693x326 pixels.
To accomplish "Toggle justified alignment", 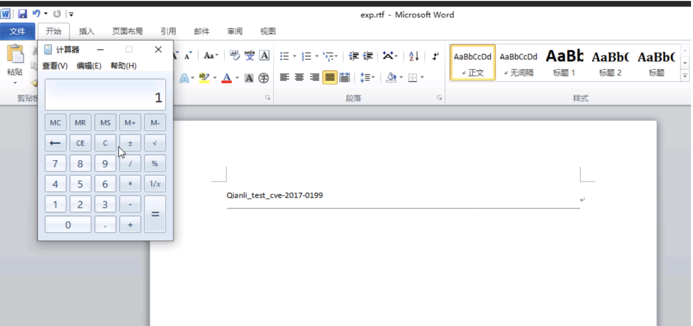I will pos(329,78).
